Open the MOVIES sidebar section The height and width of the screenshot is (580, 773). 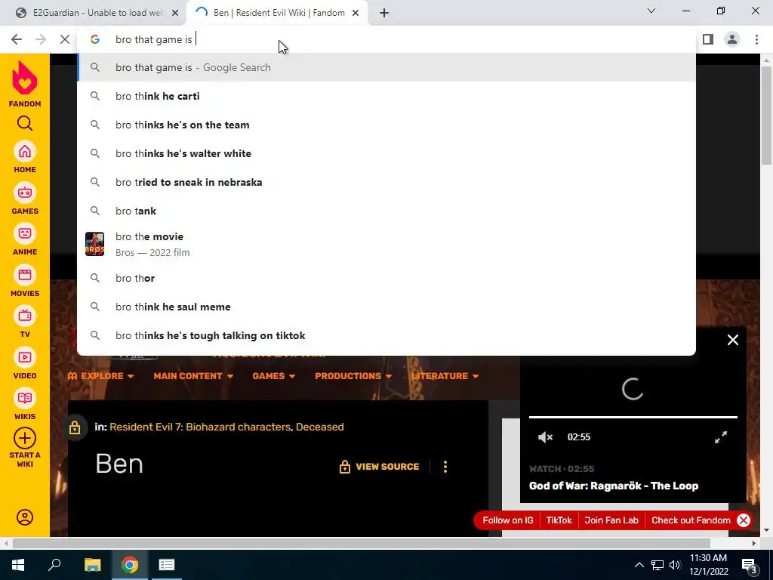25,281
